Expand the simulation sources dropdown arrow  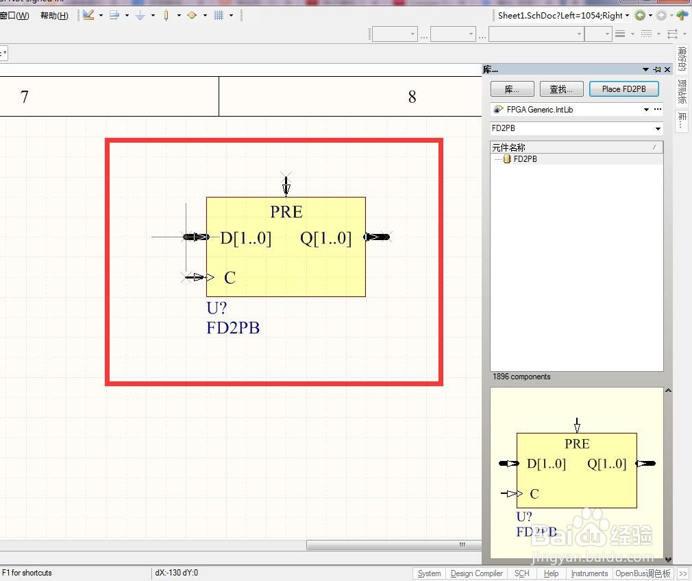(x=206, y=16)
